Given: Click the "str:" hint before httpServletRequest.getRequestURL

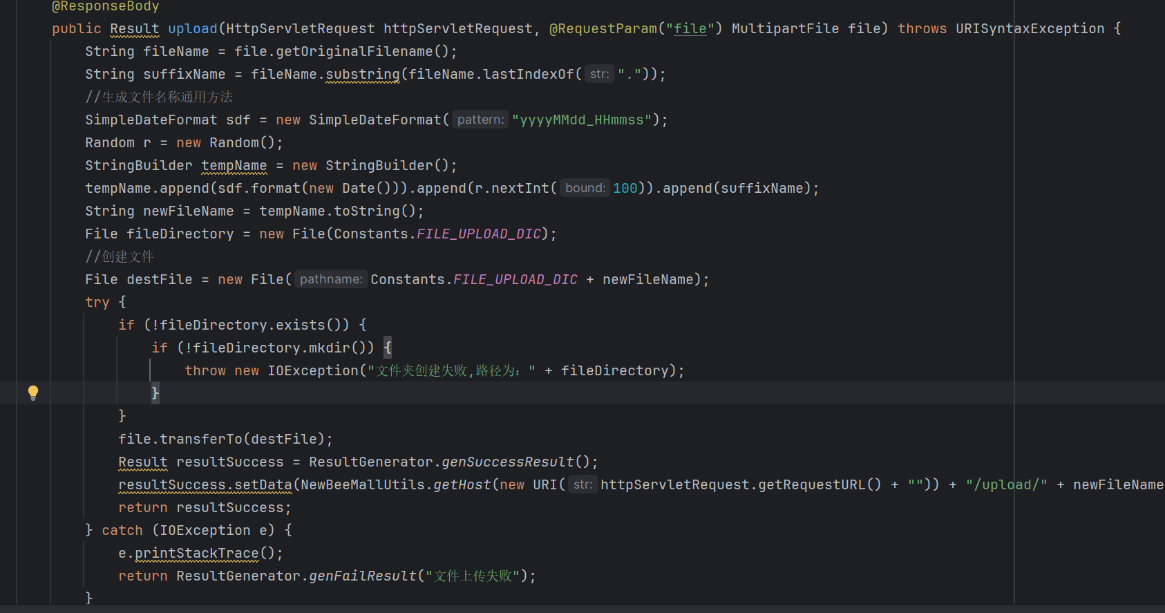Looking at the screenshot, I should (x=582, y=484).
